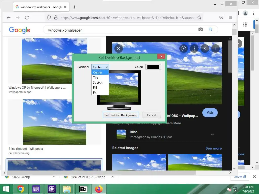The height and width of the screenshot is (194, 259).
Task: Click the muted volume tray icon
Action: (x=229, y=189)
